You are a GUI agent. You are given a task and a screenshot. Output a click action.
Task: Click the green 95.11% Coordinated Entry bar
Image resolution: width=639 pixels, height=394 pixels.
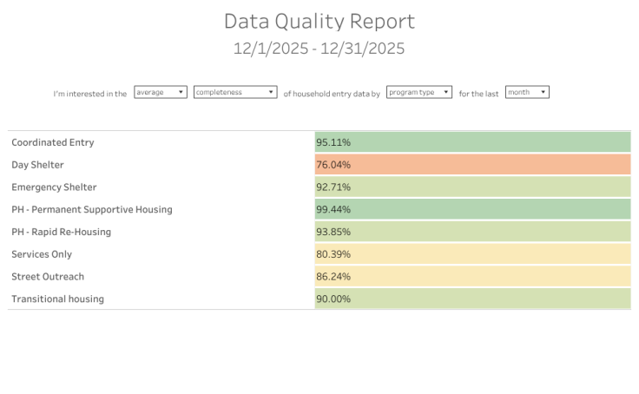[472, 142]
